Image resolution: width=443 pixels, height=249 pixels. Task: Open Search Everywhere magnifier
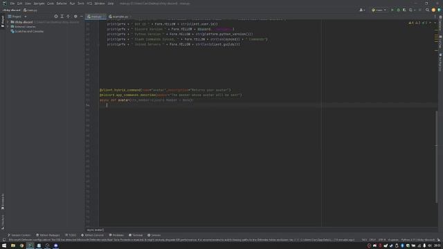(427, 10)
